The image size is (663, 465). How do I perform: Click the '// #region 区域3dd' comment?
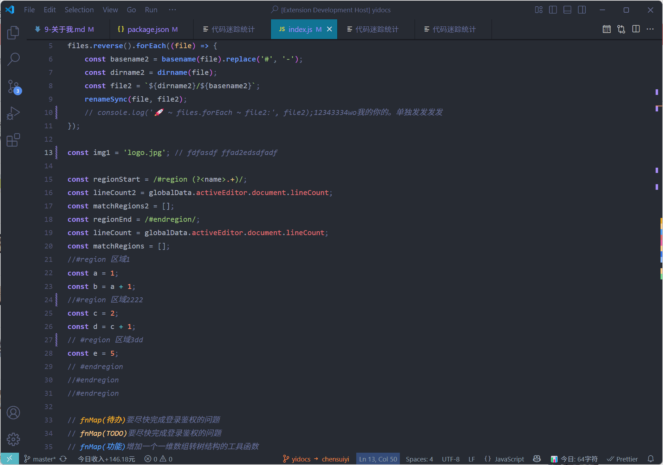[x=105, y=340]
